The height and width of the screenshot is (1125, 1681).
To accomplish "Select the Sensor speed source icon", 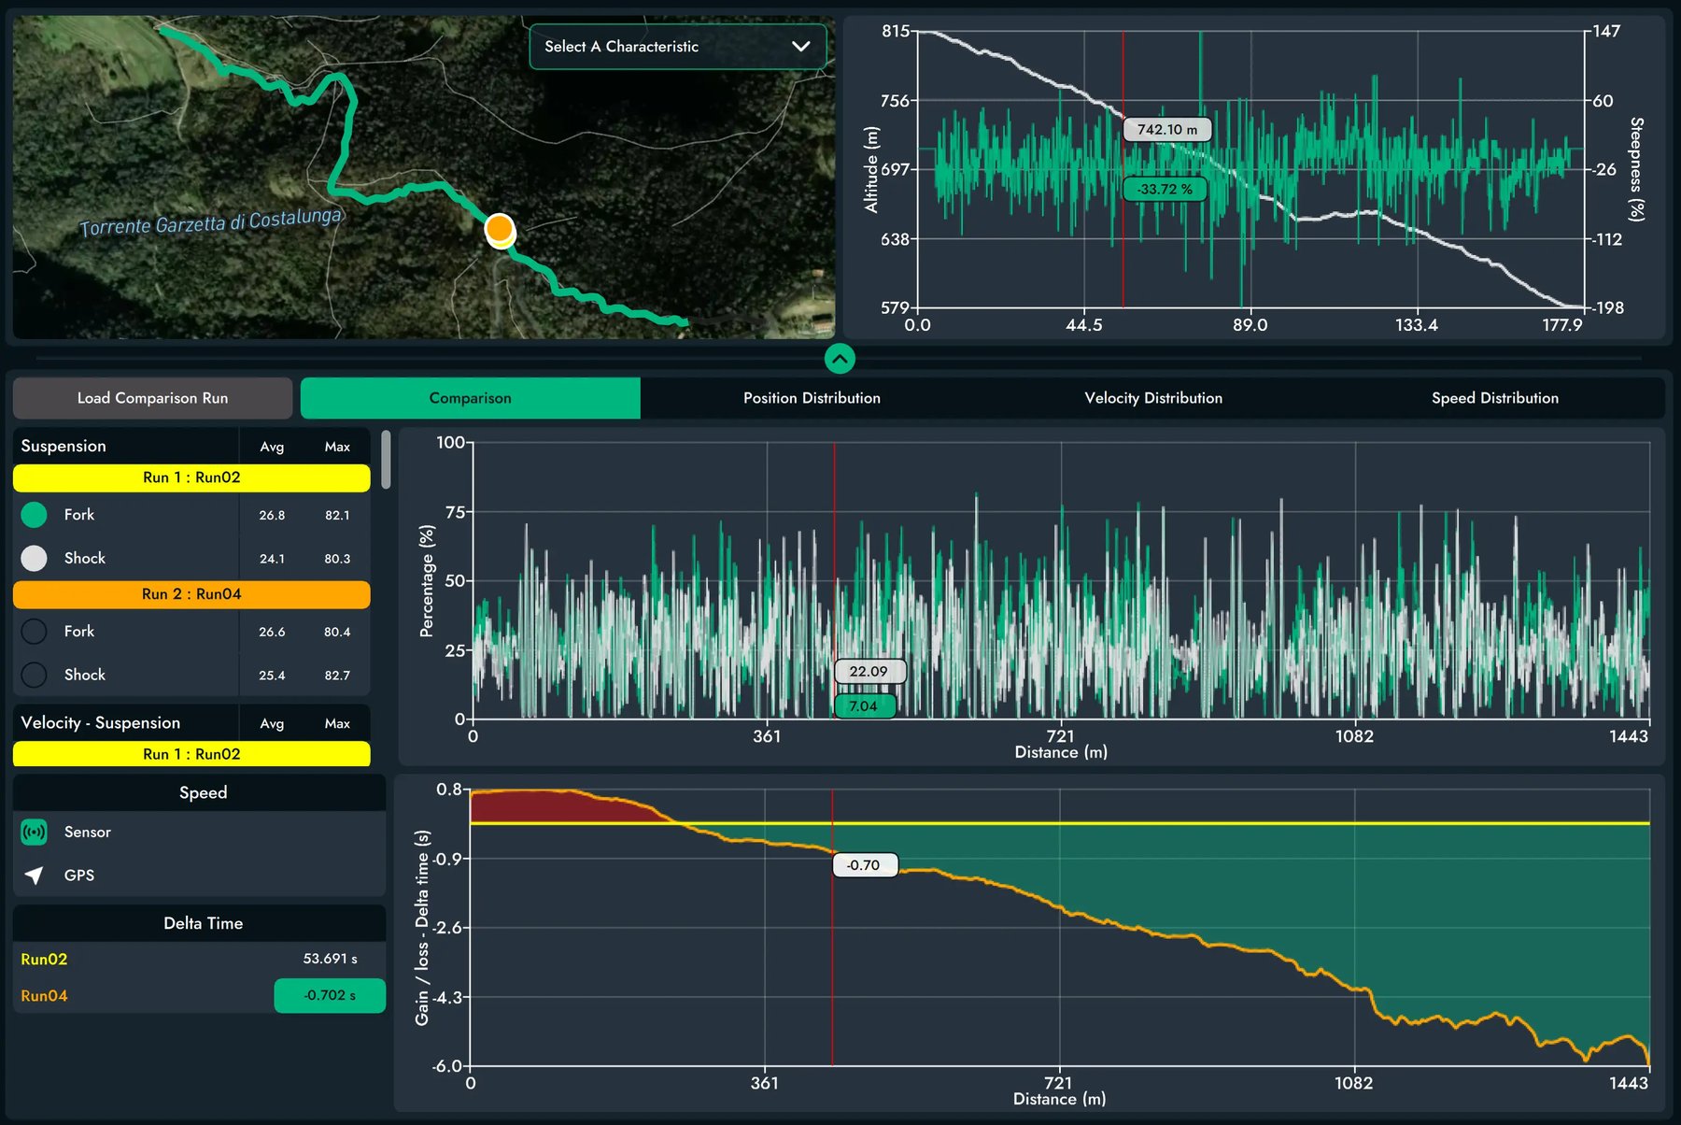I will (x=34, y=832).
